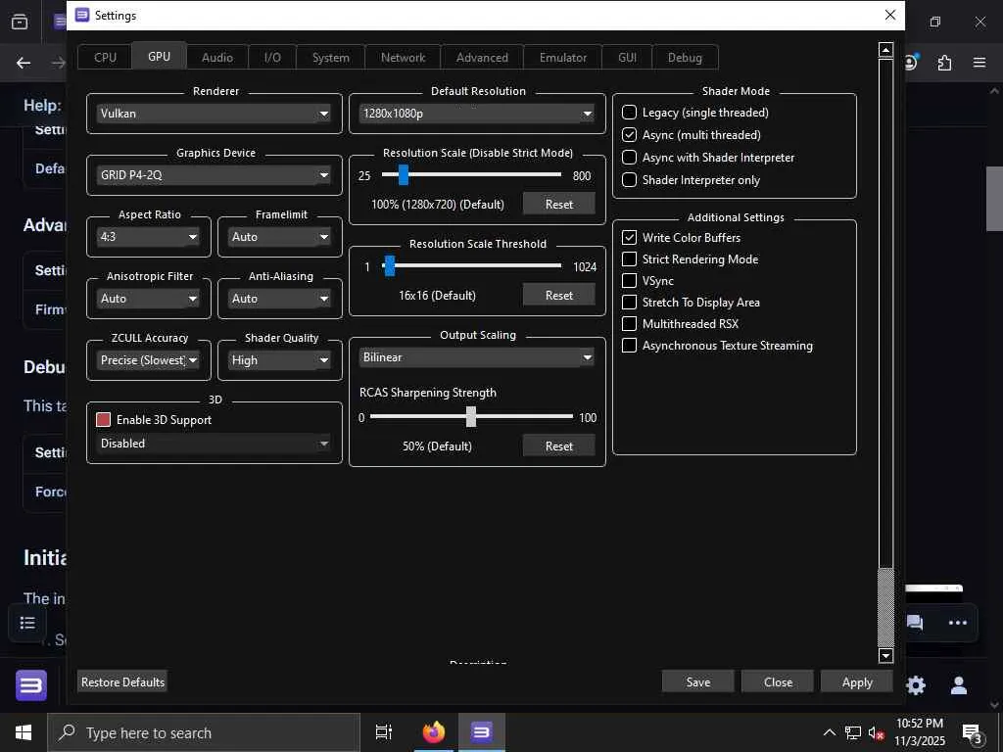The height and width of the screenshot is (752, 1003).
Task: Click the muted volume tray icon
Action: [x=875, y=732]
